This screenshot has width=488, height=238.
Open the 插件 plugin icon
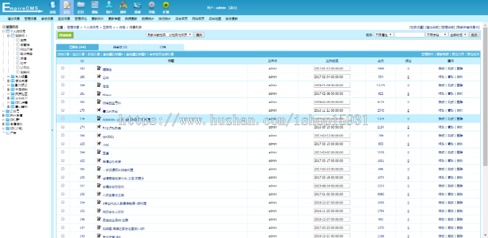(123, 6)
